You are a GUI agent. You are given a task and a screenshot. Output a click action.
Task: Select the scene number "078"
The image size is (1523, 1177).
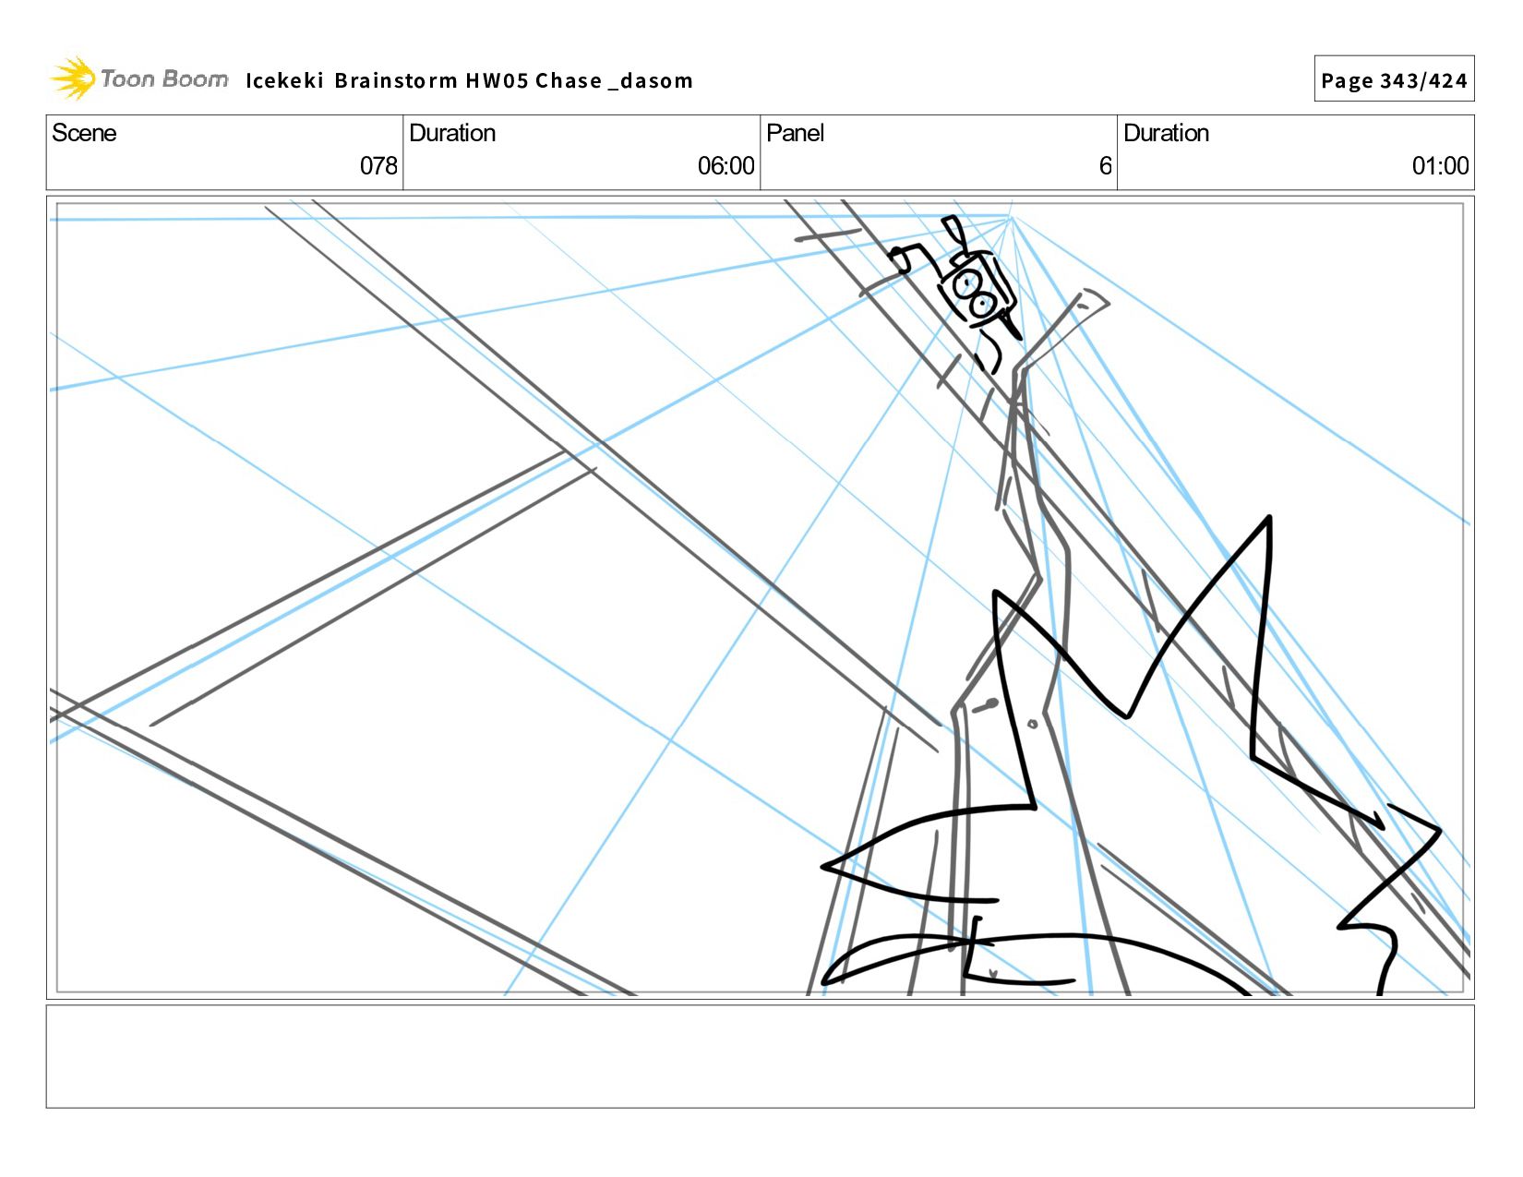pyautogui.click(x=378, y=166)
